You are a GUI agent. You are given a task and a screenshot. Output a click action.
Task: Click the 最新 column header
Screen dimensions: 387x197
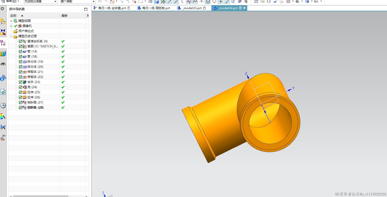pos(72,16)
